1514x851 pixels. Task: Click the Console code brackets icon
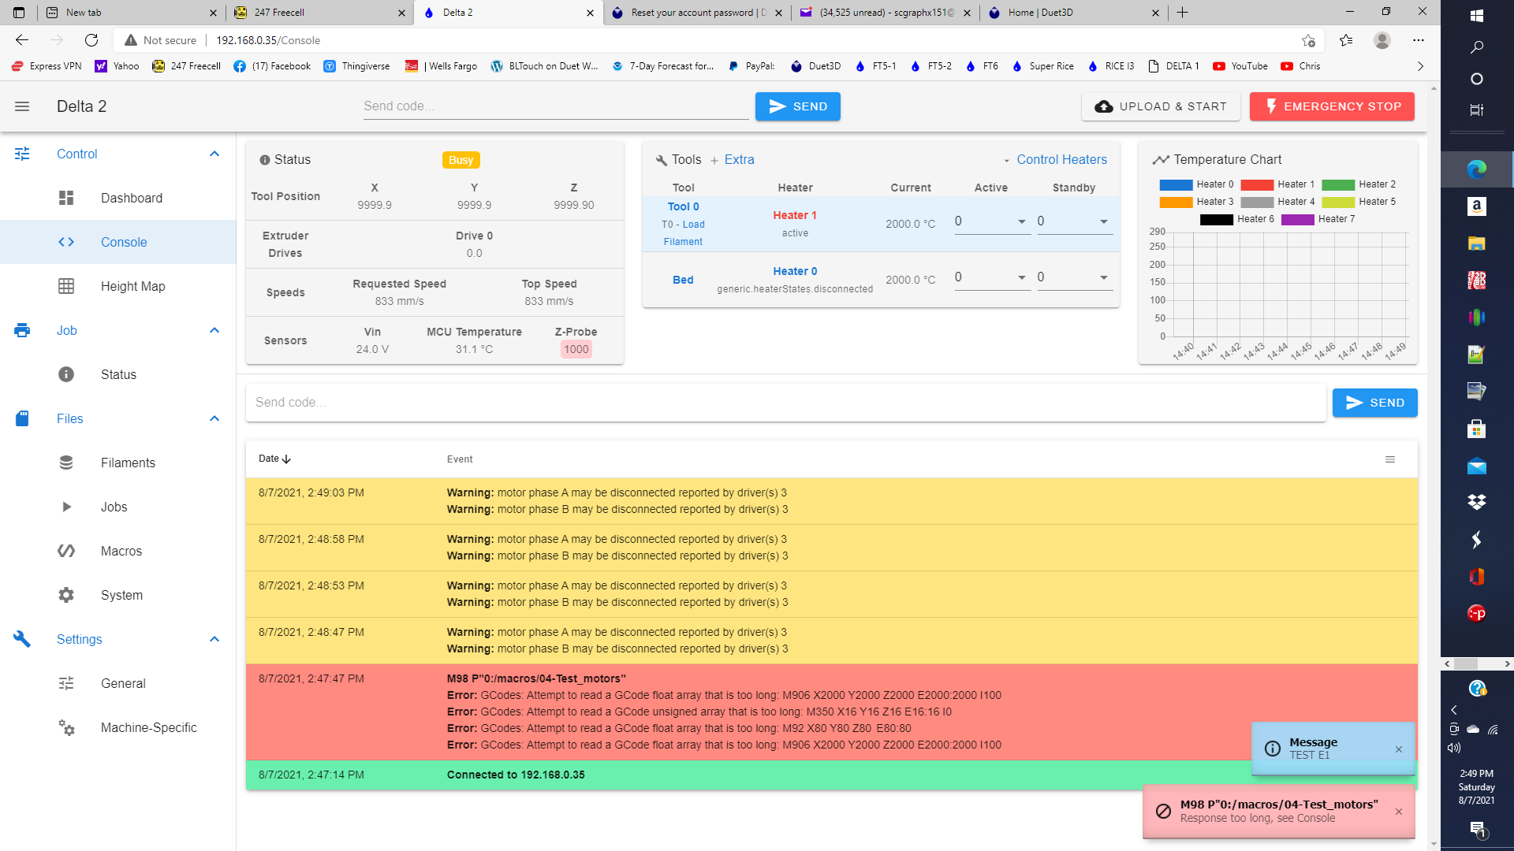click(x=66, y=242)
